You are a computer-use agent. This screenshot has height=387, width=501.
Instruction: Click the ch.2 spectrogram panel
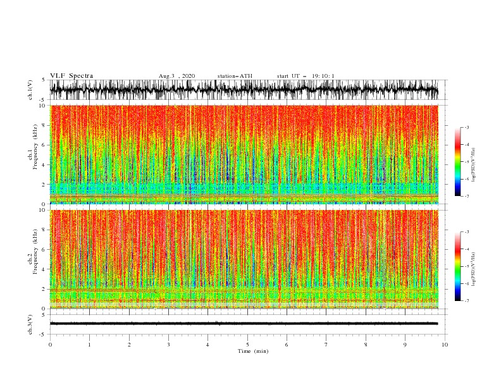pyautogui.click(x=244, y=259)
